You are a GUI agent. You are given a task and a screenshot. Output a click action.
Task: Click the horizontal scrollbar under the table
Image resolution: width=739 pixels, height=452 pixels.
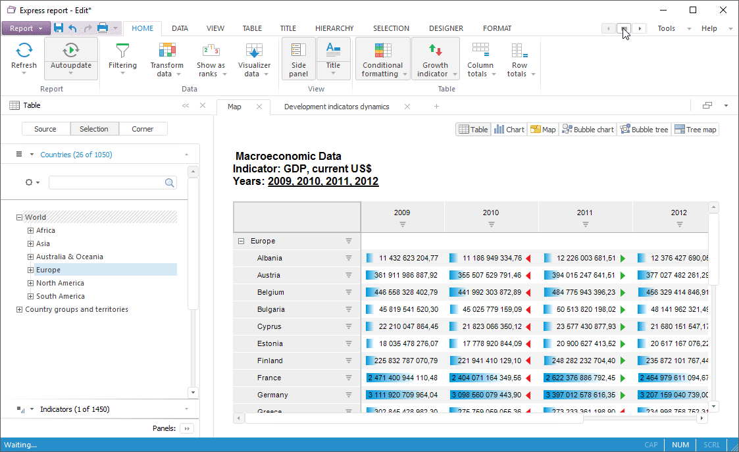[x=413, y=418]
